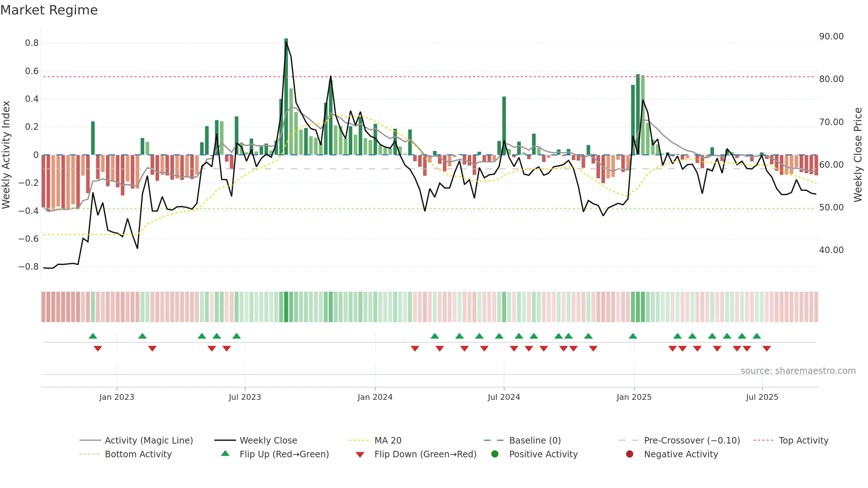Toggle the Flip Up (Red→Green) legend entry
Screen dimensions: 868x488
coord(275,454)
